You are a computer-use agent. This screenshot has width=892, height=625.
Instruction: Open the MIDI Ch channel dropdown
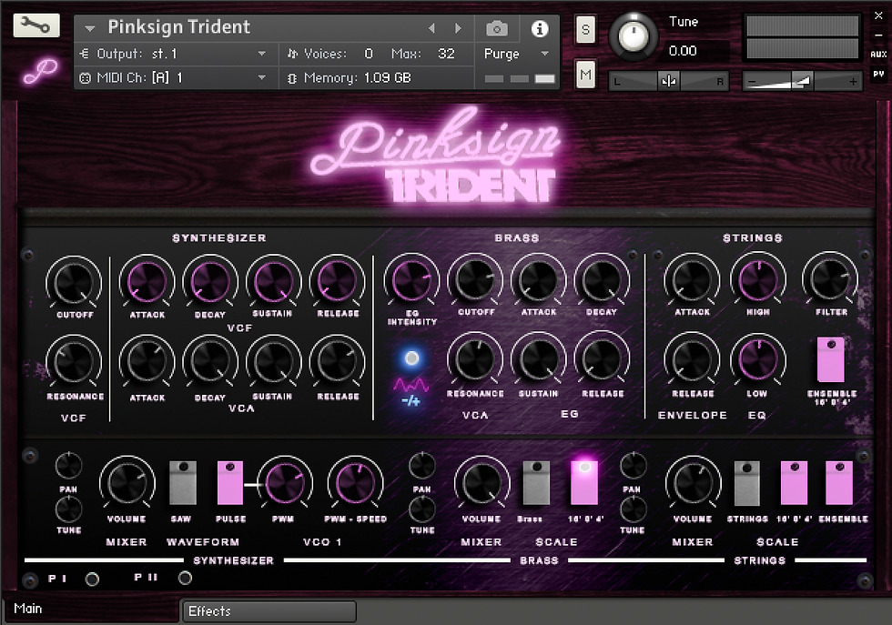[176, 78]
